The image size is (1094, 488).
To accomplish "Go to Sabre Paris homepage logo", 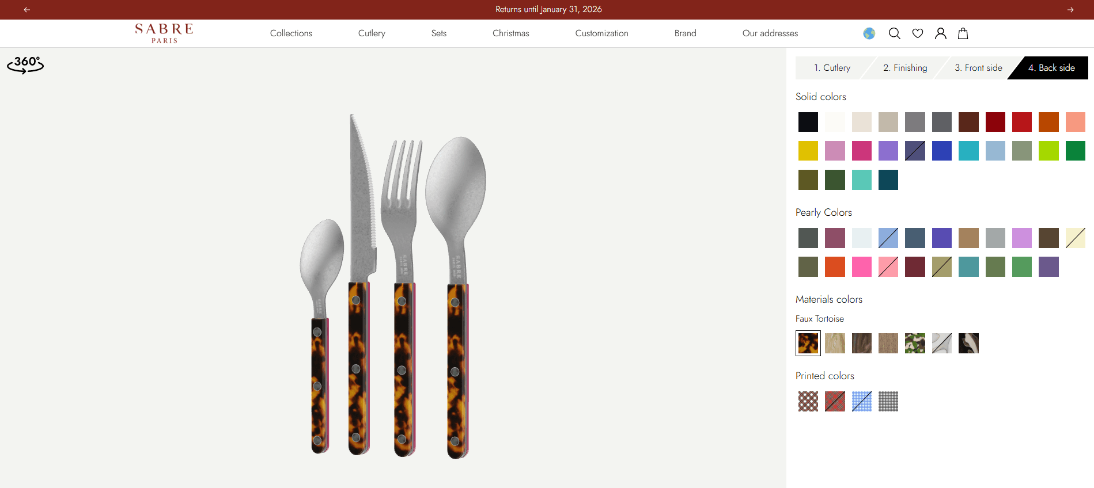I will pyautogui.click(x=164, y=33).
